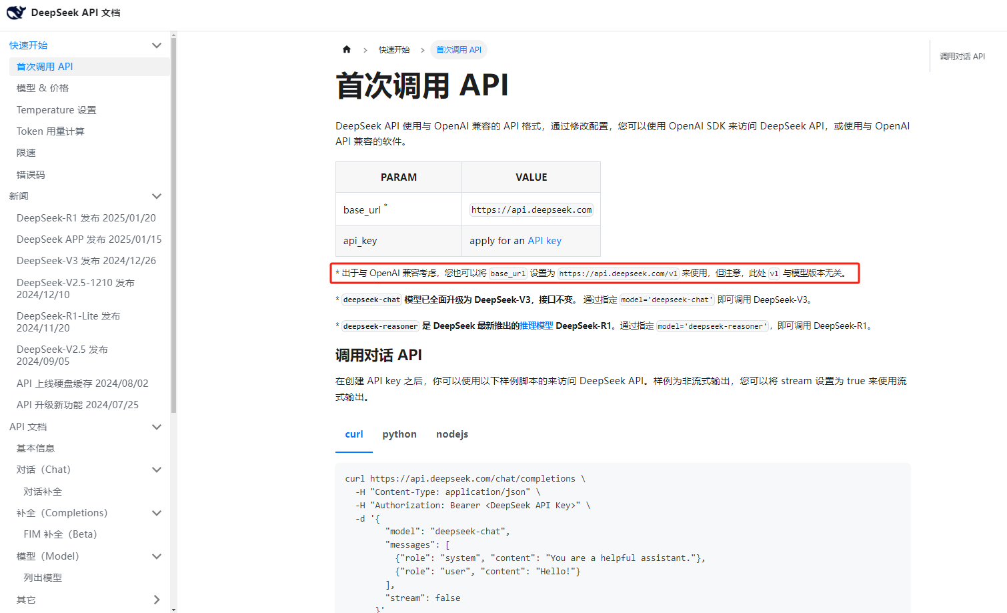
Task: Click the sidebar vertical scrollbar
Action: coord(173,227)
